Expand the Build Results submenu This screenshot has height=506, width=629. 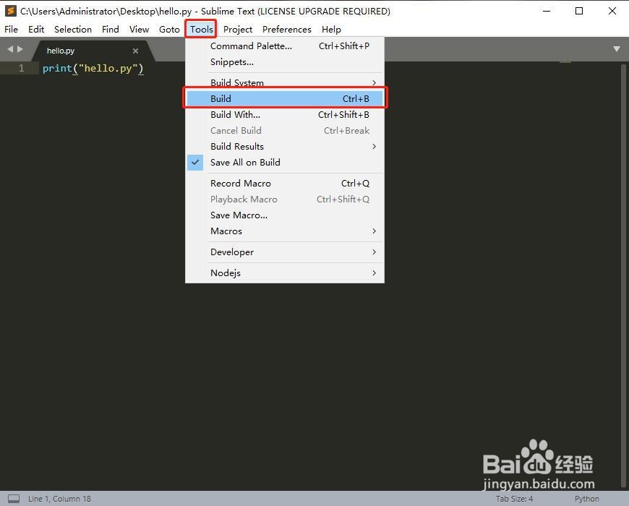click(285, 146)
